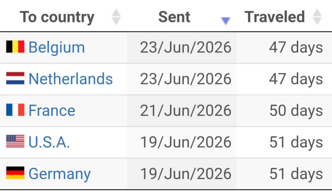Screen dimensions: 332x191
Task: Sort table by Traveled column header
Action: pos(275,17)
